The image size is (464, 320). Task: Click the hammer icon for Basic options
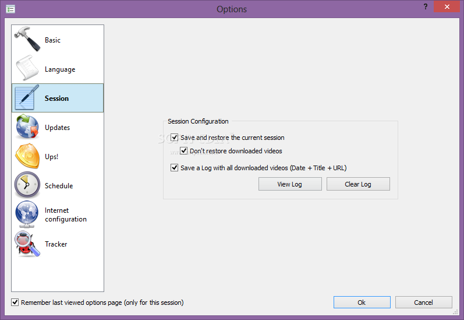pos(27,39)
